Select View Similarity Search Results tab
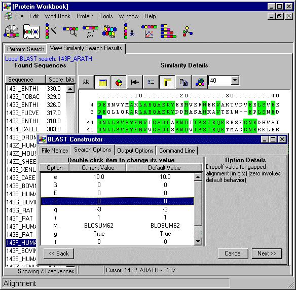 86,48
